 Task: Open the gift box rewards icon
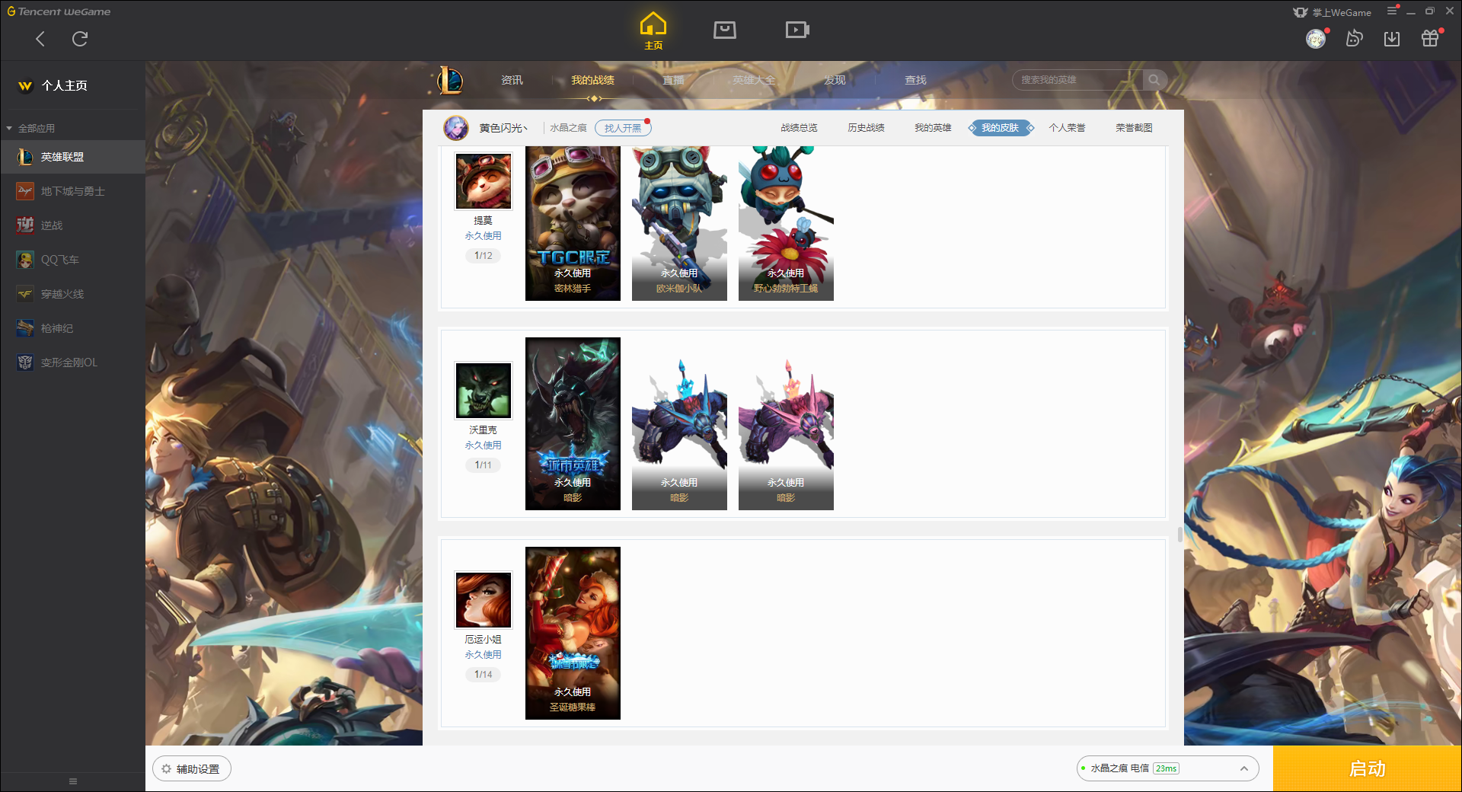[1430, 38]
